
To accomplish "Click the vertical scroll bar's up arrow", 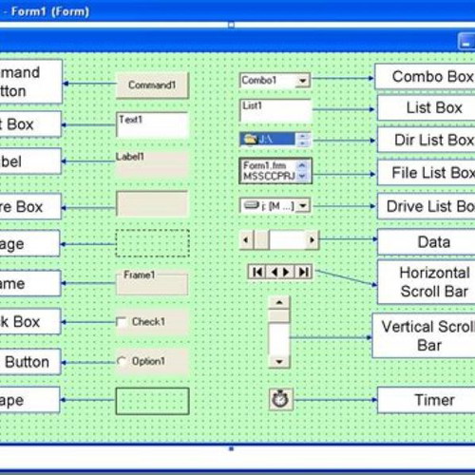I will [279, 302].
